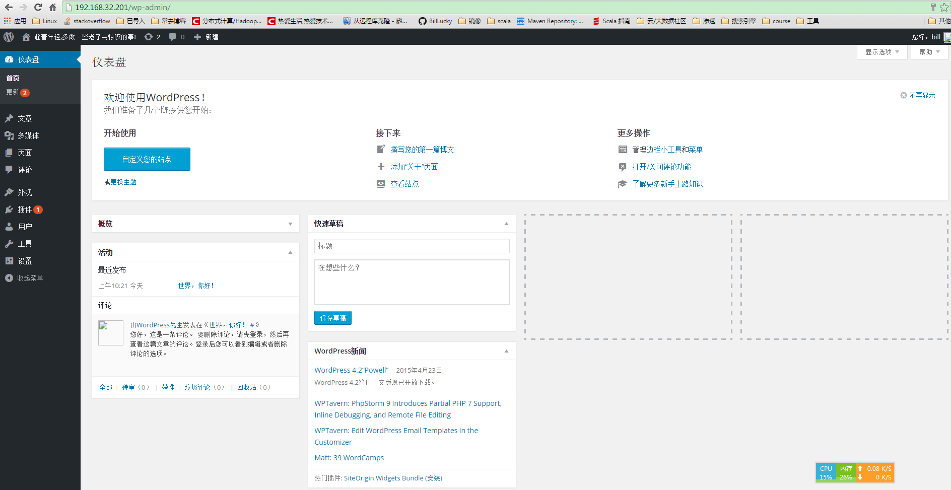Focus the 标题 draft title field
This screenshot has width=951, height=490.
pos(412,246)
